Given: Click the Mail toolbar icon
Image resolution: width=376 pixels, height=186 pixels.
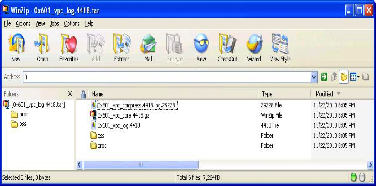Looking at the screenshot, I should point(148,44).
